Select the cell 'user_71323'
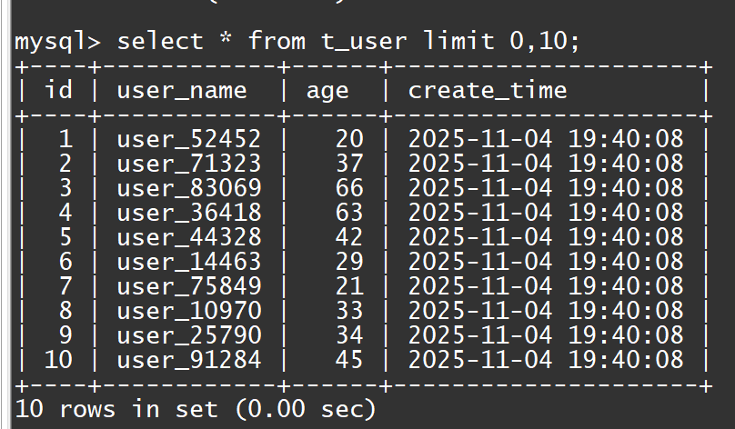 point(189,164)
